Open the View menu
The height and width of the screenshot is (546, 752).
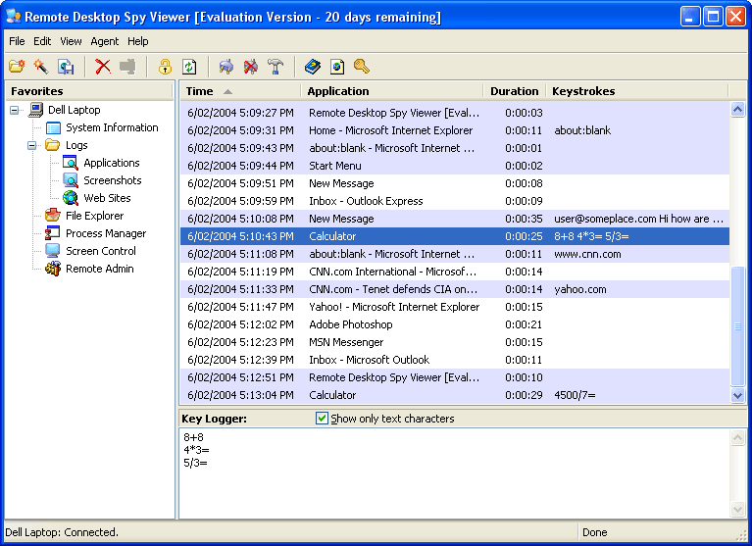71,41
